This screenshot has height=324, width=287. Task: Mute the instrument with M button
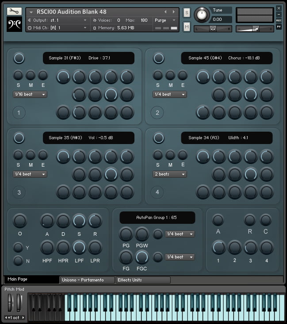click(x=187, y=27)
